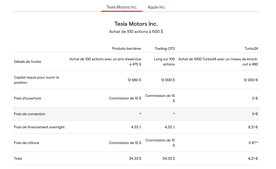Click the Tesla Motors Inc. page heading

coord(136,24)
